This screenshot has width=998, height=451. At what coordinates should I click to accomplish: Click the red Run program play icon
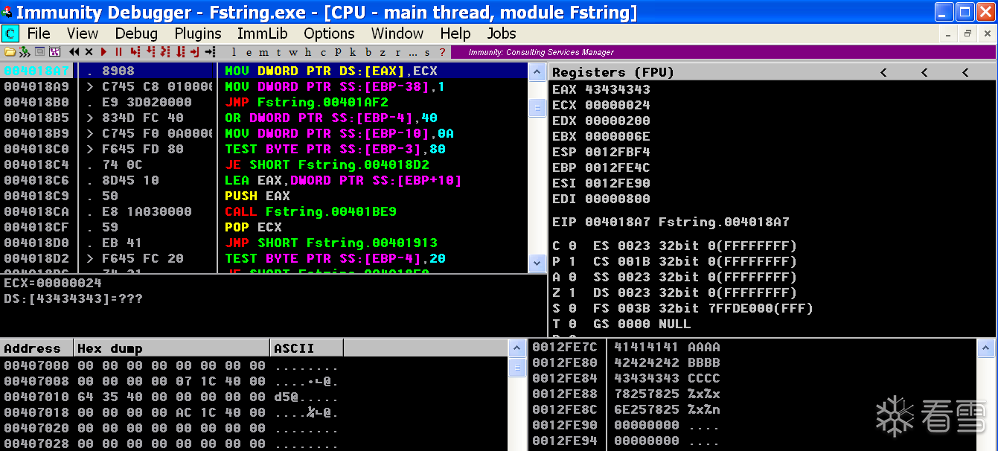coord(103,52)
